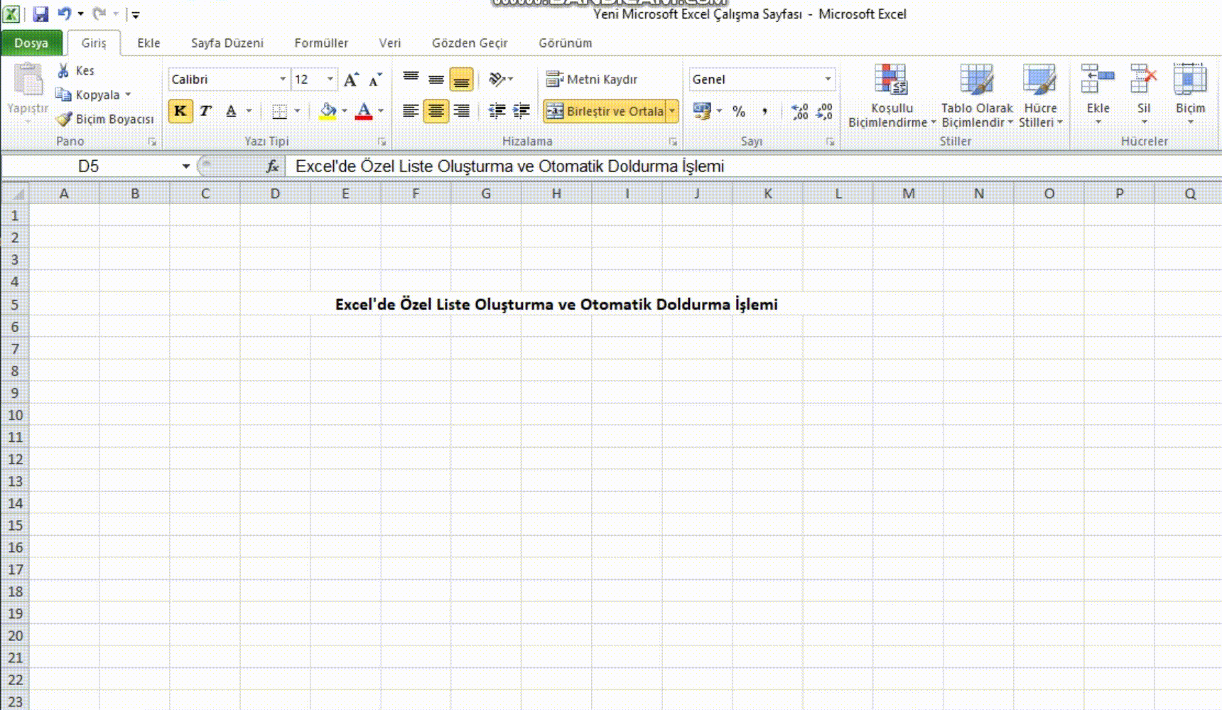Toggle italic formatting with the T button
The width and height of the screenshot is (1222, 710).
(x=205, y=111)
